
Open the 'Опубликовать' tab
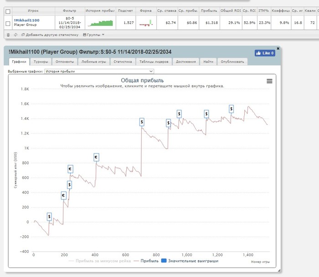232,62
